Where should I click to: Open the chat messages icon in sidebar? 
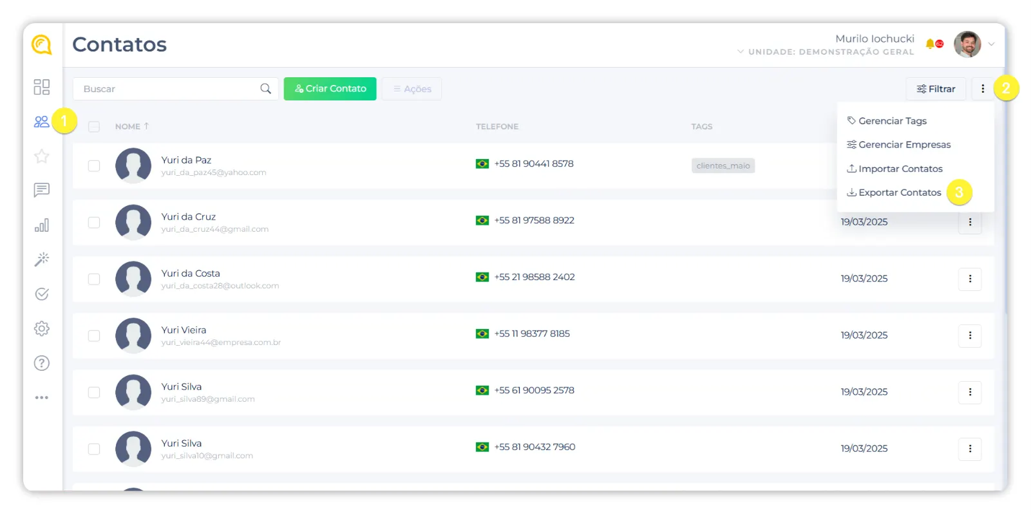point(42,191)
